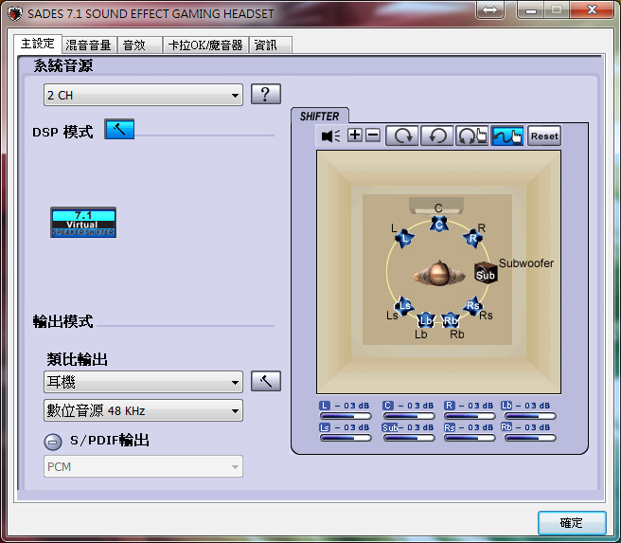Image resolution: width=621 pixels, height=543 pixels.
Task: Toggle the manual shifting mode icon
Action: tap(507, 136)
